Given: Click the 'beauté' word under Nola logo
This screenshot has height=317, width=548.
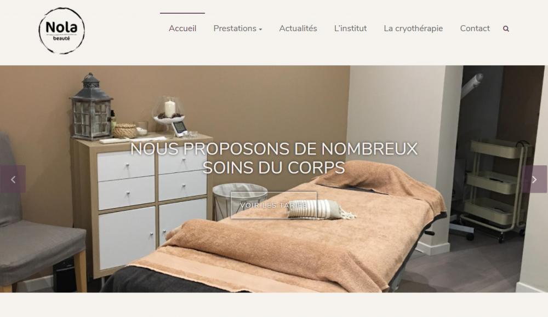Looking at the screenshot, I should [61, 38].
